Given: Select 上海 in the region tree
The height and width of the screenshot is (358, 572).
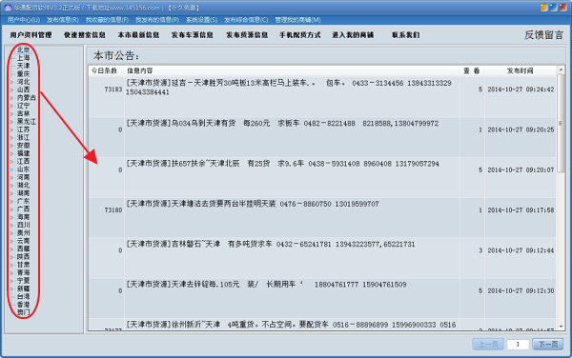Looking at the screenshot, I should point(23,57).
